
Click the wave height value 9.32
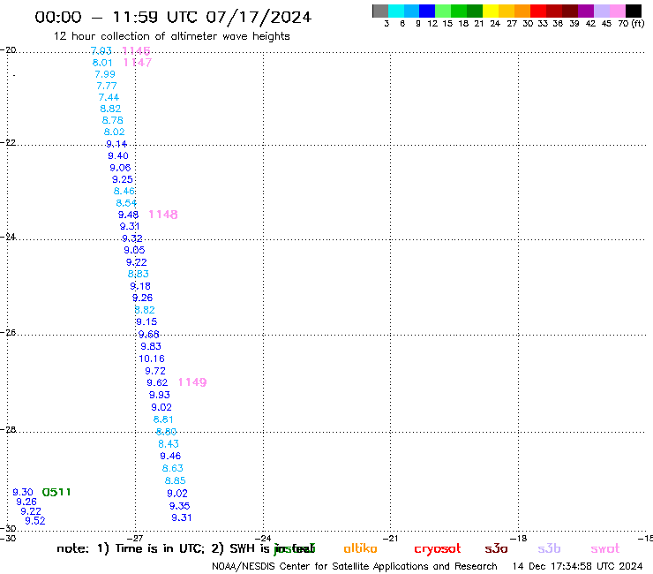(132, 238)
